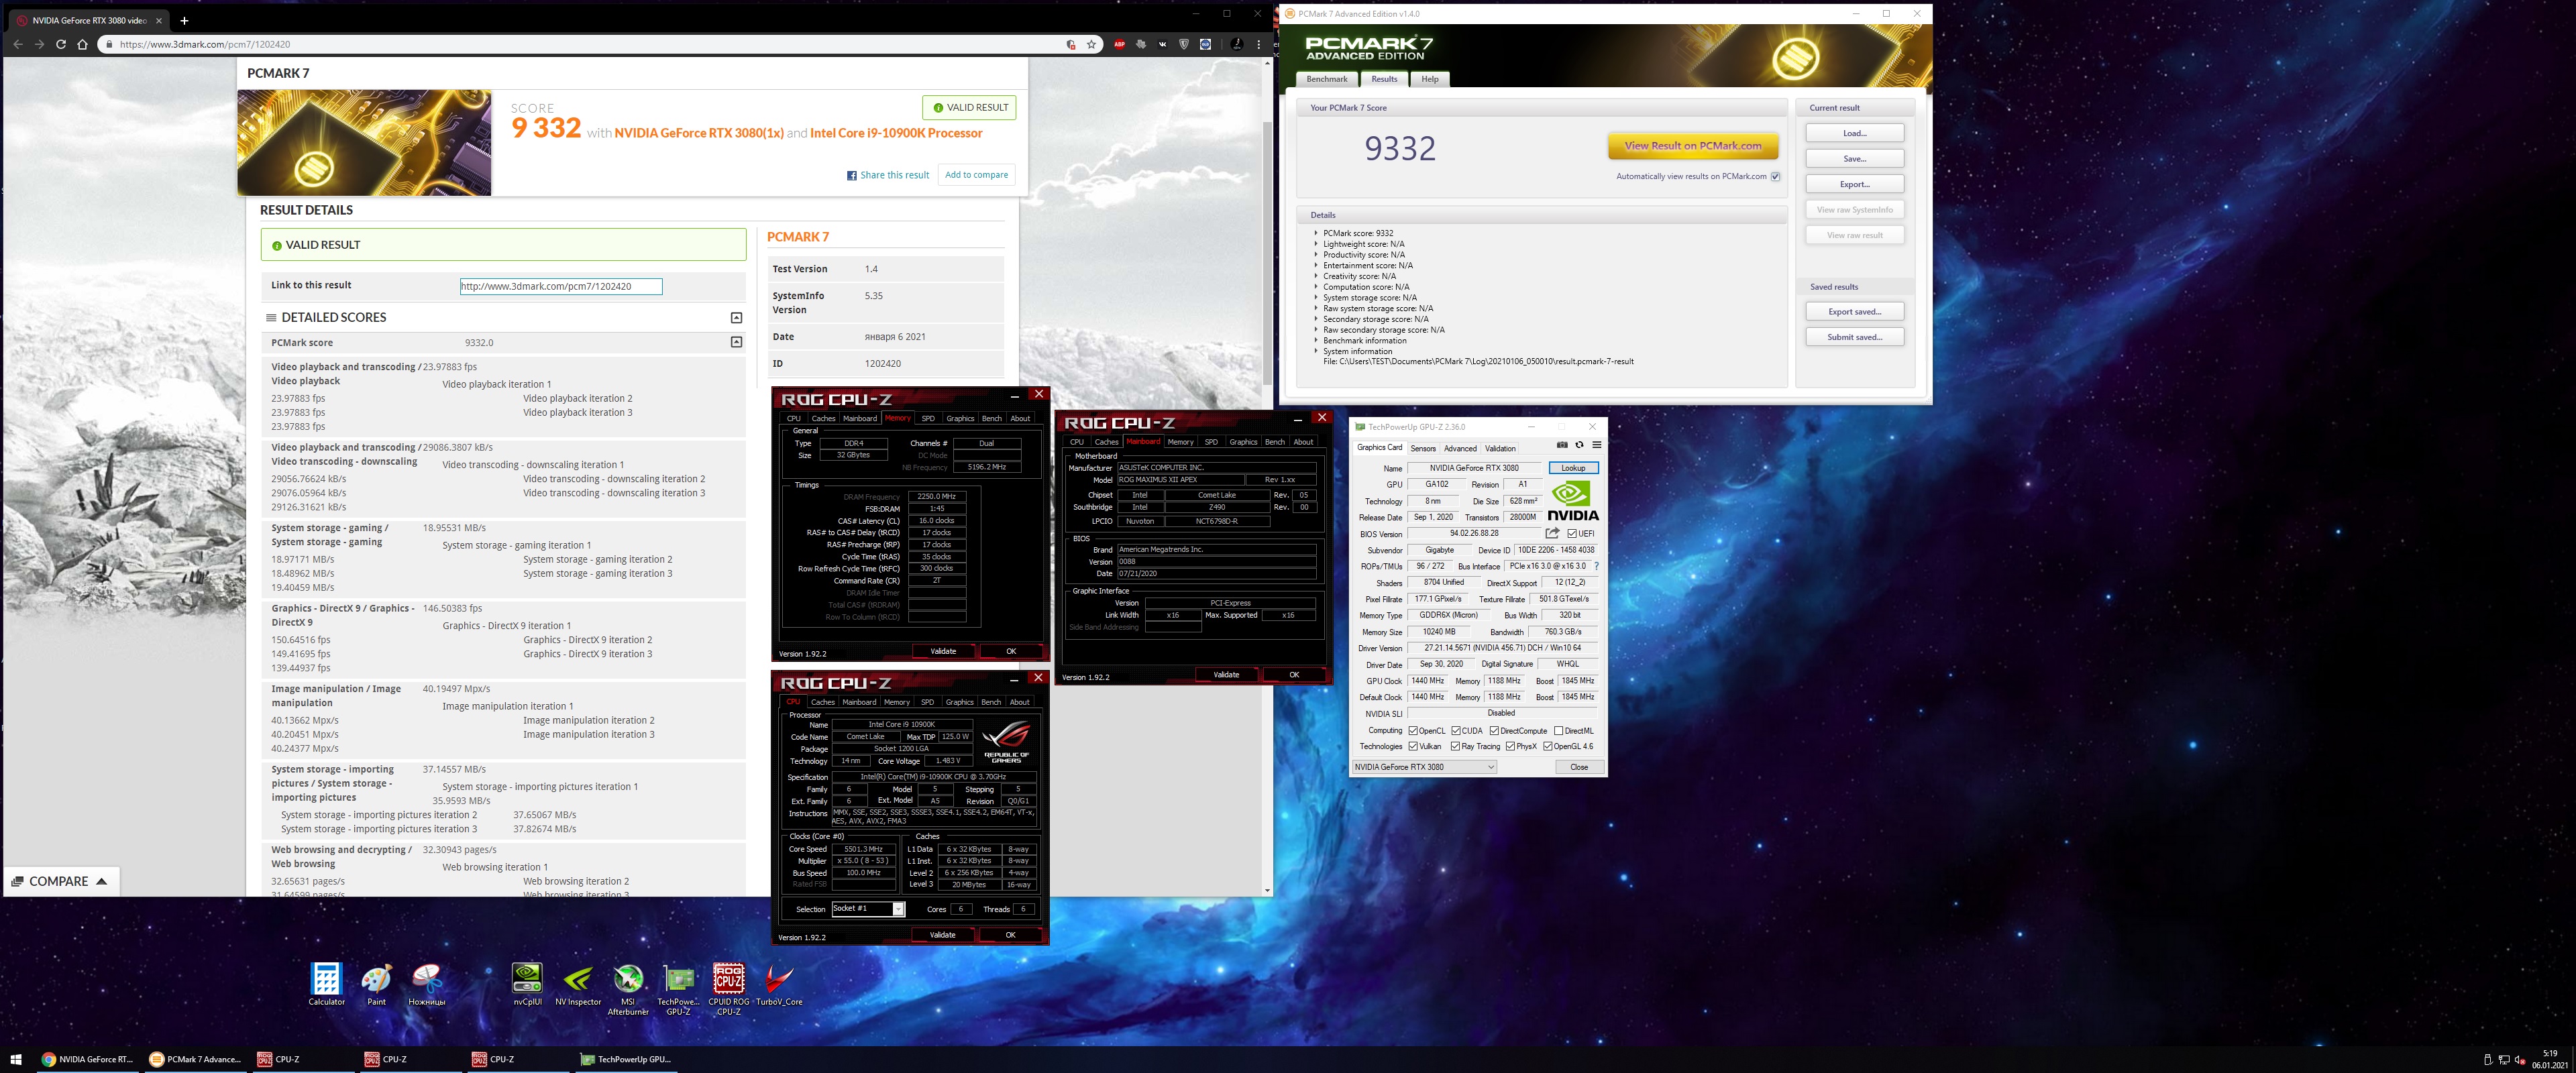Expand Lightweight score detail row
The width and height of the screenshot is (2576, 1073).
pyautogui.click(x=1315, y=244)
